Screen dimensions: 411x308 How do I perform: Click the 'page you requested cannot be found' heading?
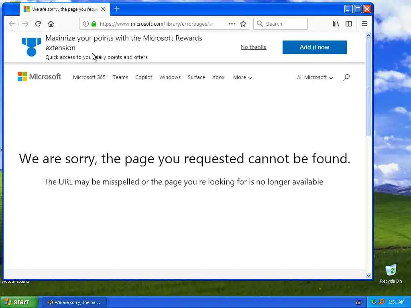coord(185,159)
